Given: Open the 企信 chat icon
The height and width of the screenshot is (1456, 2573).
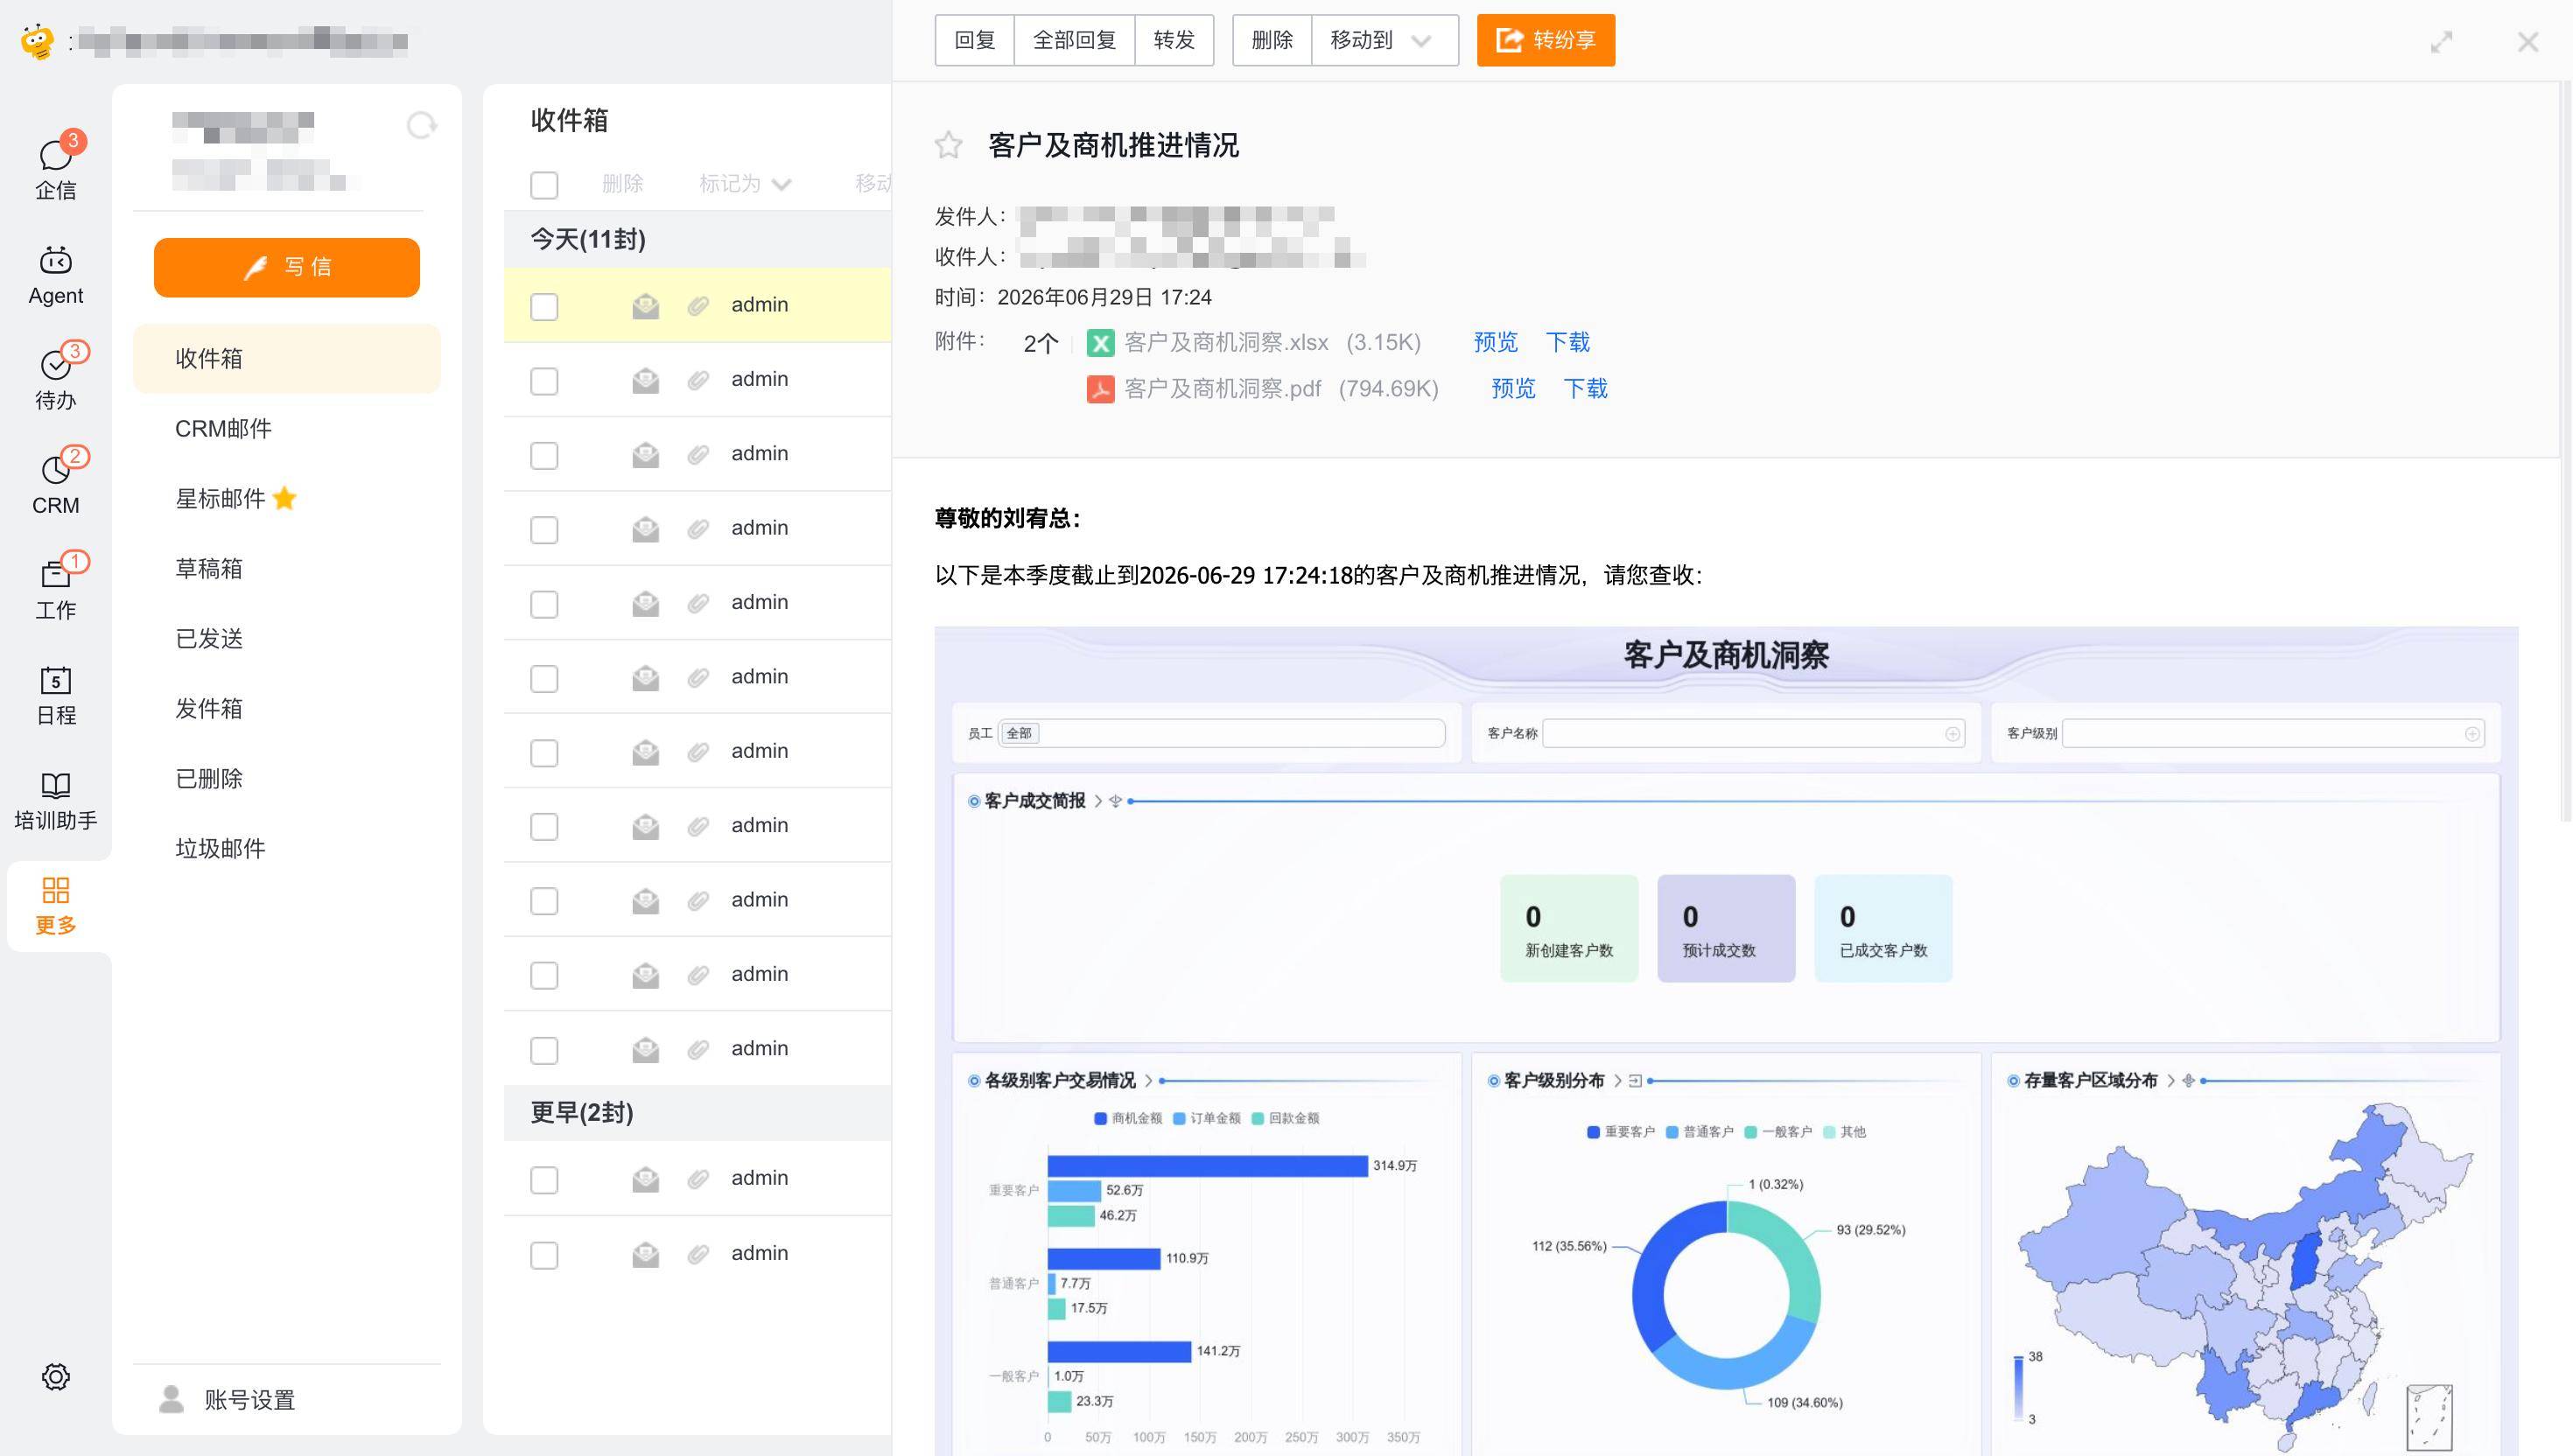Looking at the screenshot, I should [x=55, y=156].
